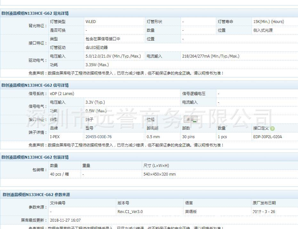The width and height of the screenshot is (298, 229).
Task: Select the 品牌 column header
Action: click(54, 128)
